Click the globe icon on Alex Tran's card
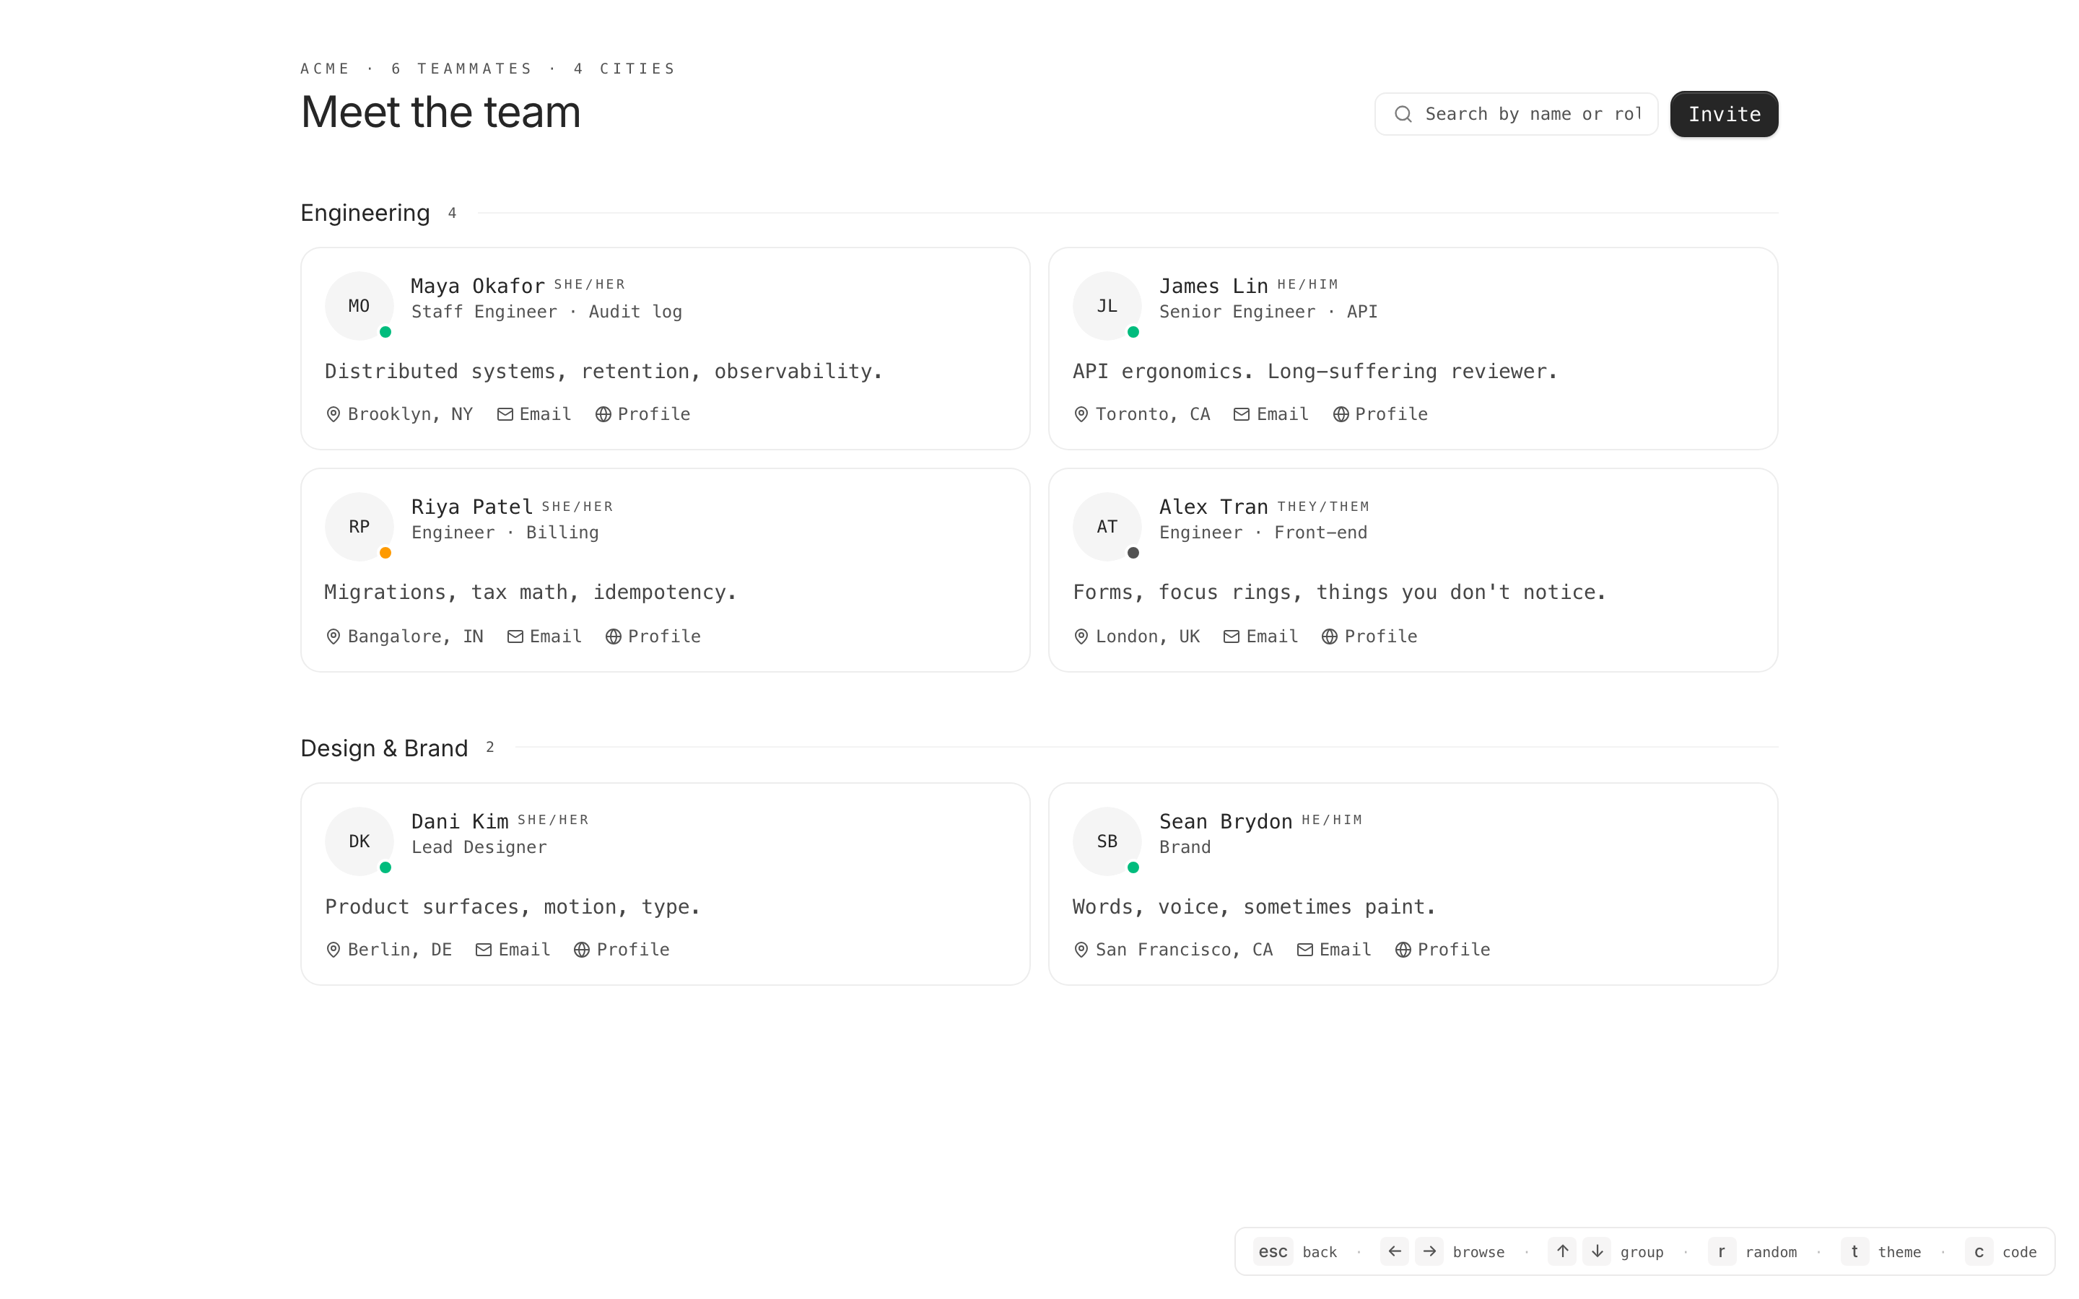Viewport: 2079px width, 1299px height. pos(1329,637)
